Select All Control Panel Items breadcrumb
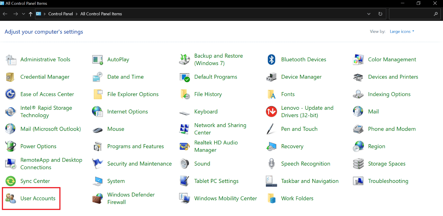443x216 pixels. tap(101, 14)
